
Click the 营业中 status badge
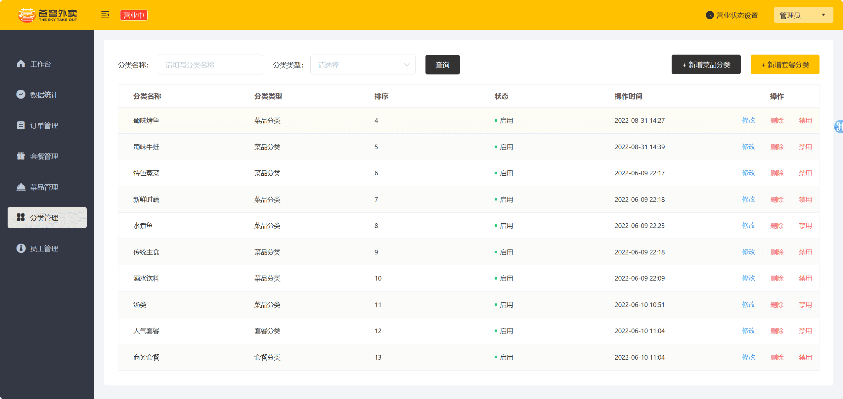[134, 15]
